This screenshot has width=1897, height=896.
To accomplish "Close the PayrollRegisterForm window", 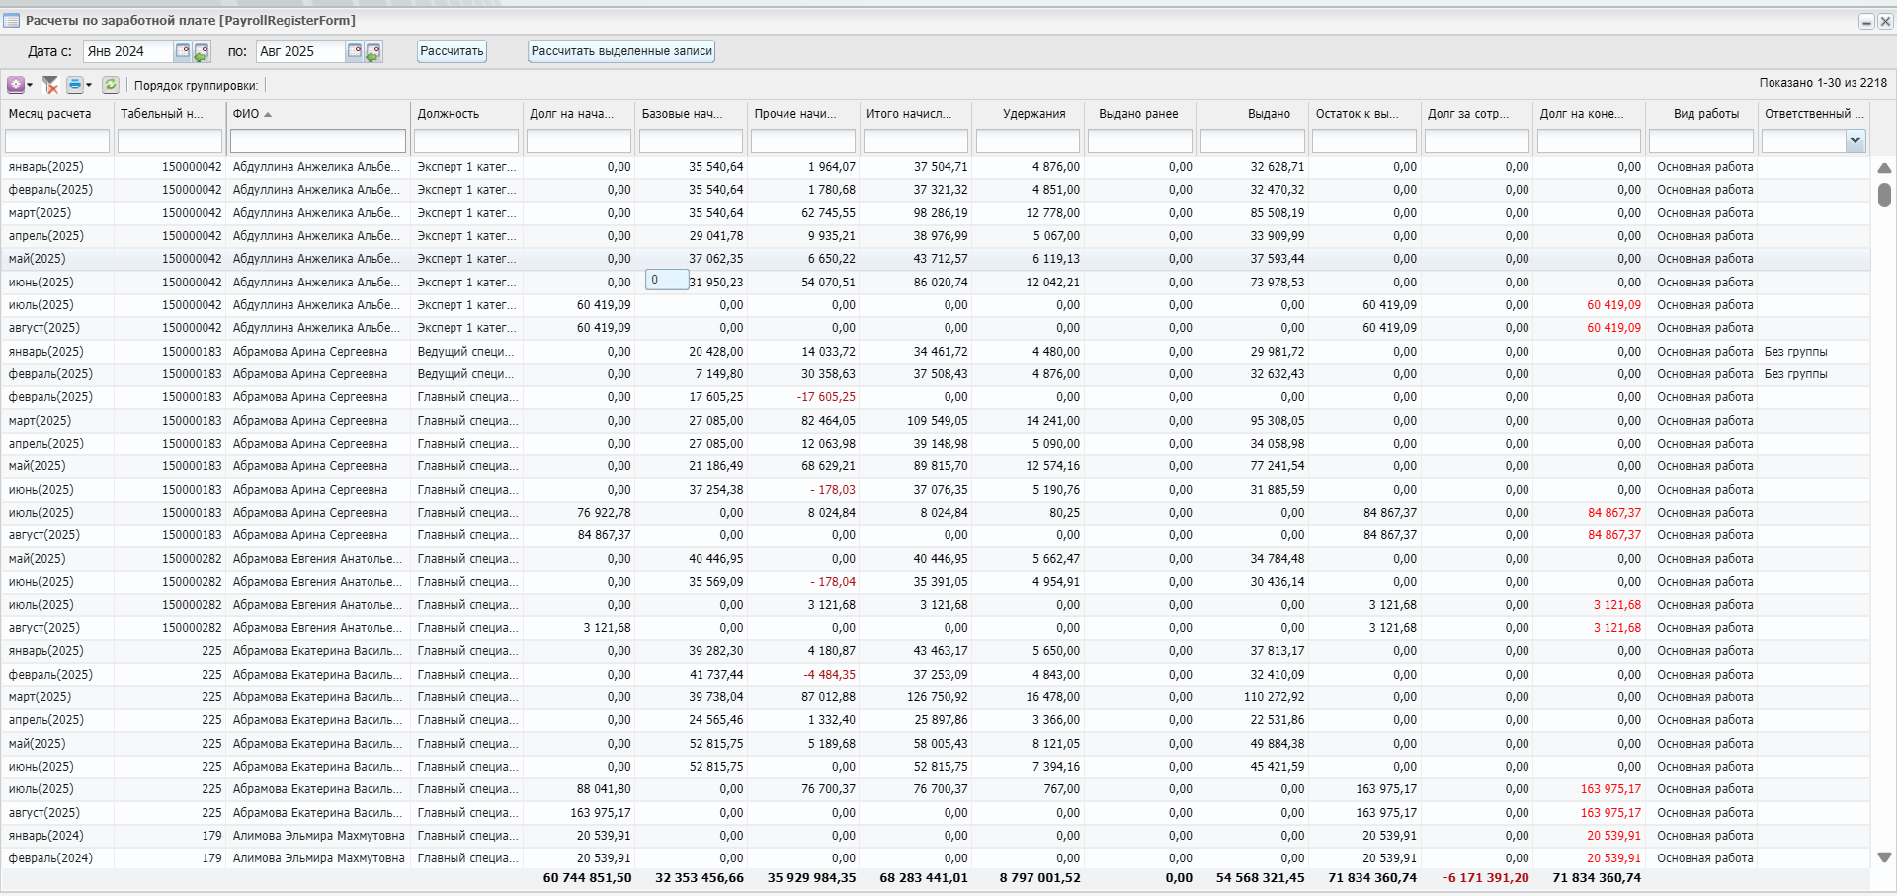I will tap(1885, 21).
